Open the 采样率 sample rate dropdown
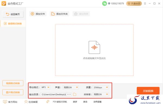163x105 pixels. [101, 94]
